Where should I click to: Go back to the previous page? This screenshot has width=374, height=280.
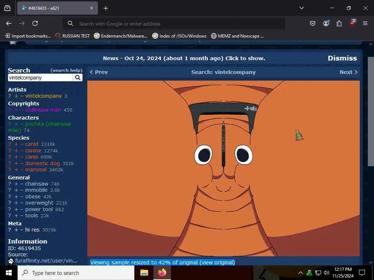click(x=9, y=23)
